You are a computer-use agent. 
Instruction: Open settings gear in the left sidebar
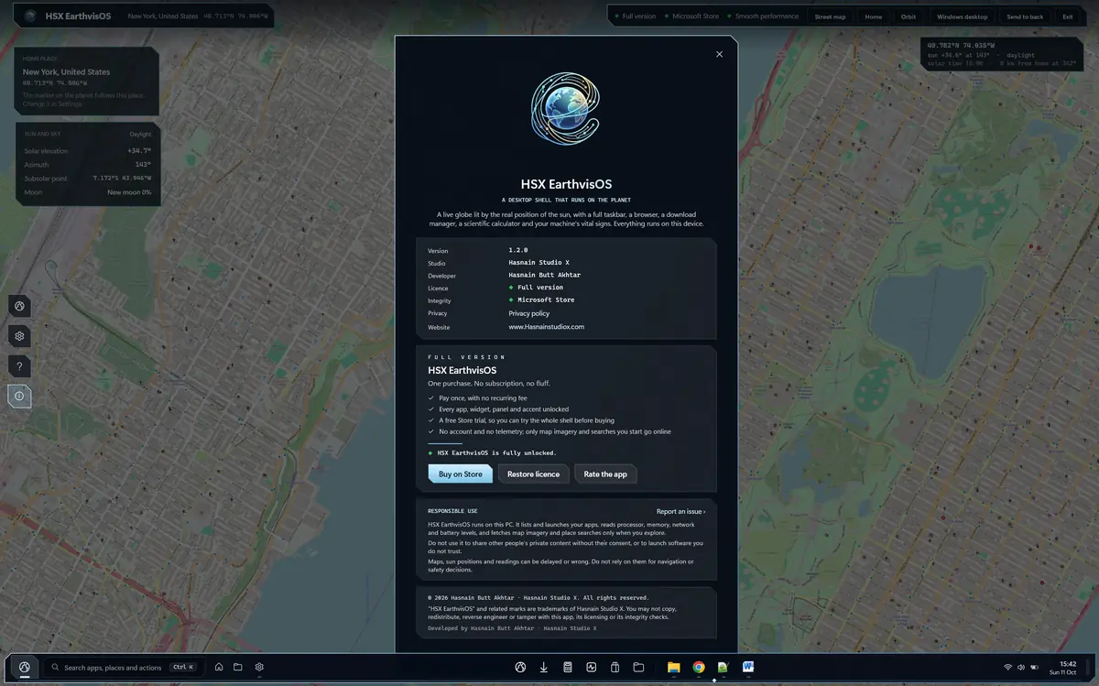pos(19,336)
